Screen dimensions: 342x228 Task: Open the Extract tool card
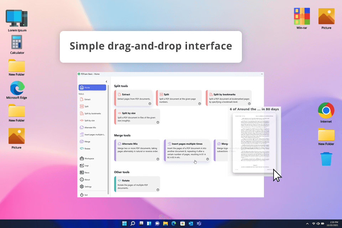pos(133,98)
